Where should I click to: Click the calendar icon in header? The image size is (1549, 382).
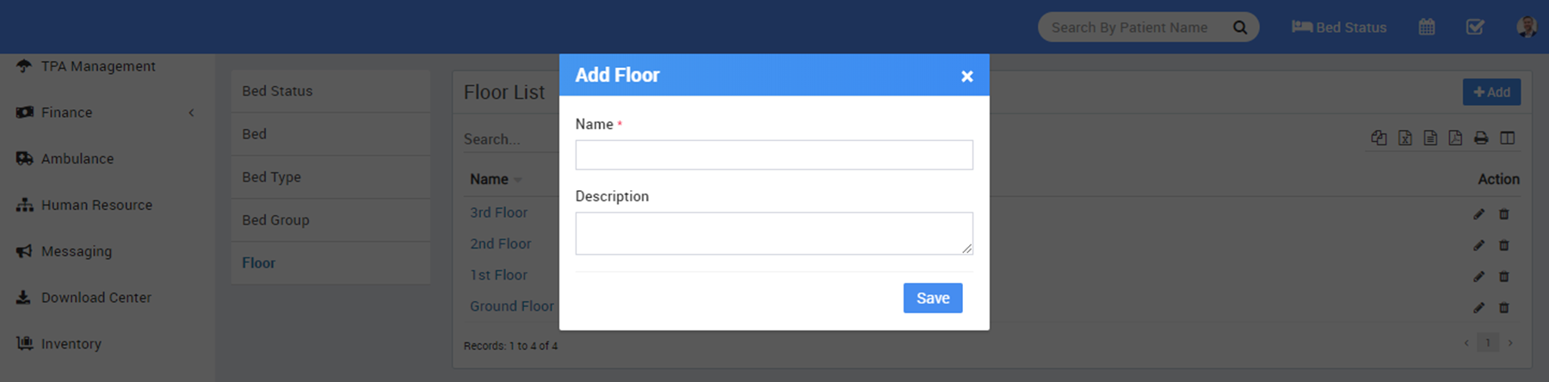point(1427,28)
